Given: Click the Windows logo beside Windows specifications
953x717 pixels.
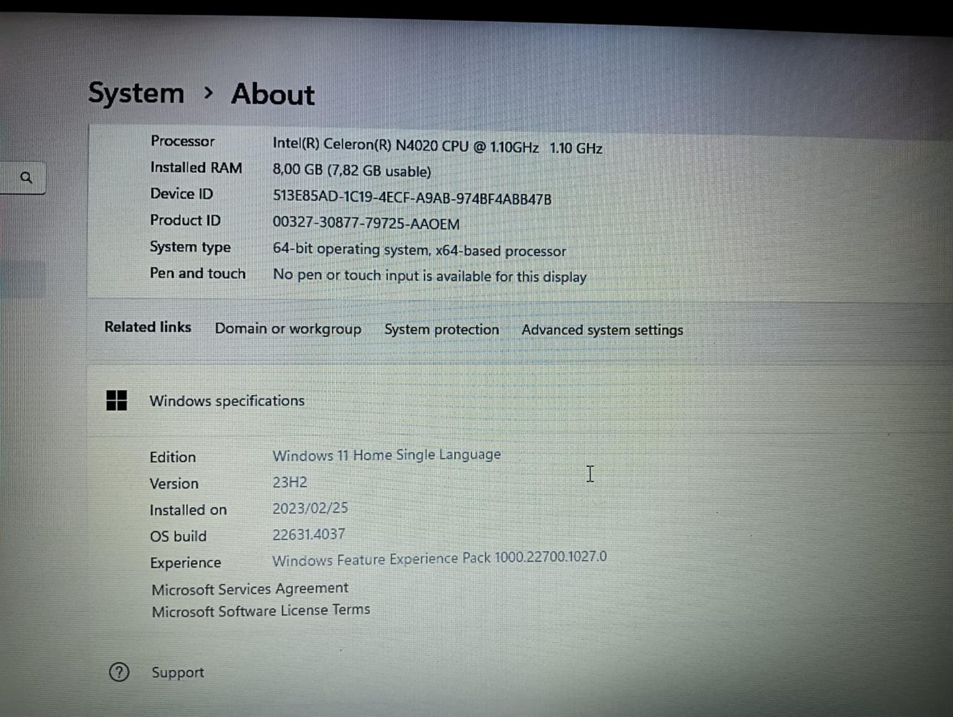Looking at the screenshot, I should [117, 401].
